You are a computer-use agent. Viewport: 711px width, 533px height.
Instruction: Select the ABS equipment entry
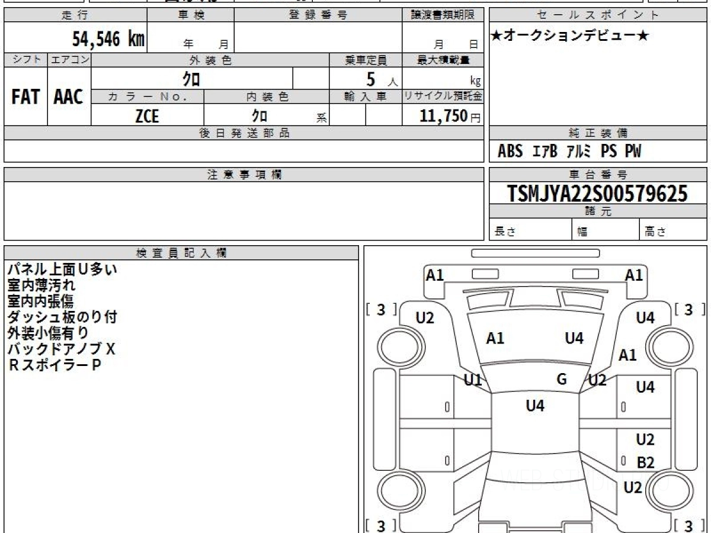coord(510,152)
